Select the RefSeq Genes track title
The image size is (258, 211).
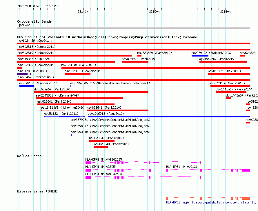click(29, 156)
